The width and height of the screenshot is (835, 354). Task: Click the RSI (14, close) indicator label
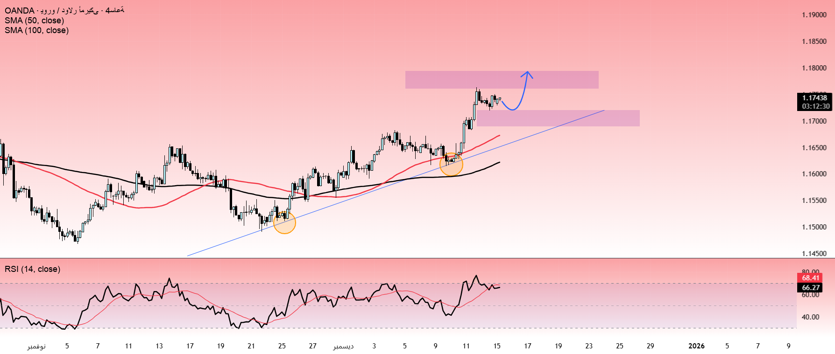[33, 269]
